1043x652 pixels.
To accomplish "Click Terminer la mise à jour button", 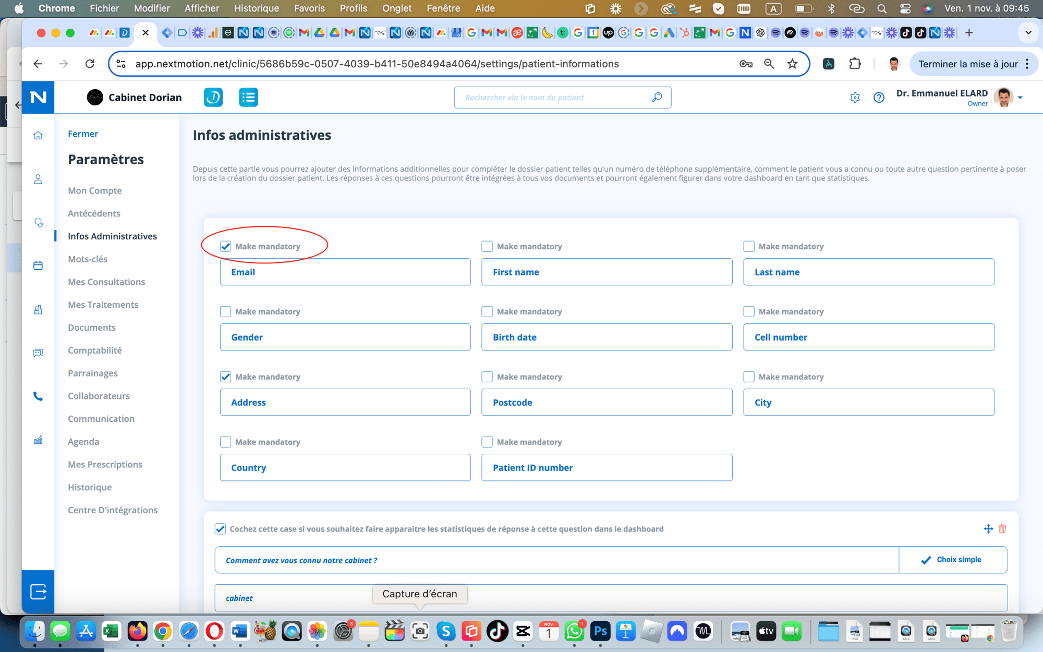I will tap(968, 64).
